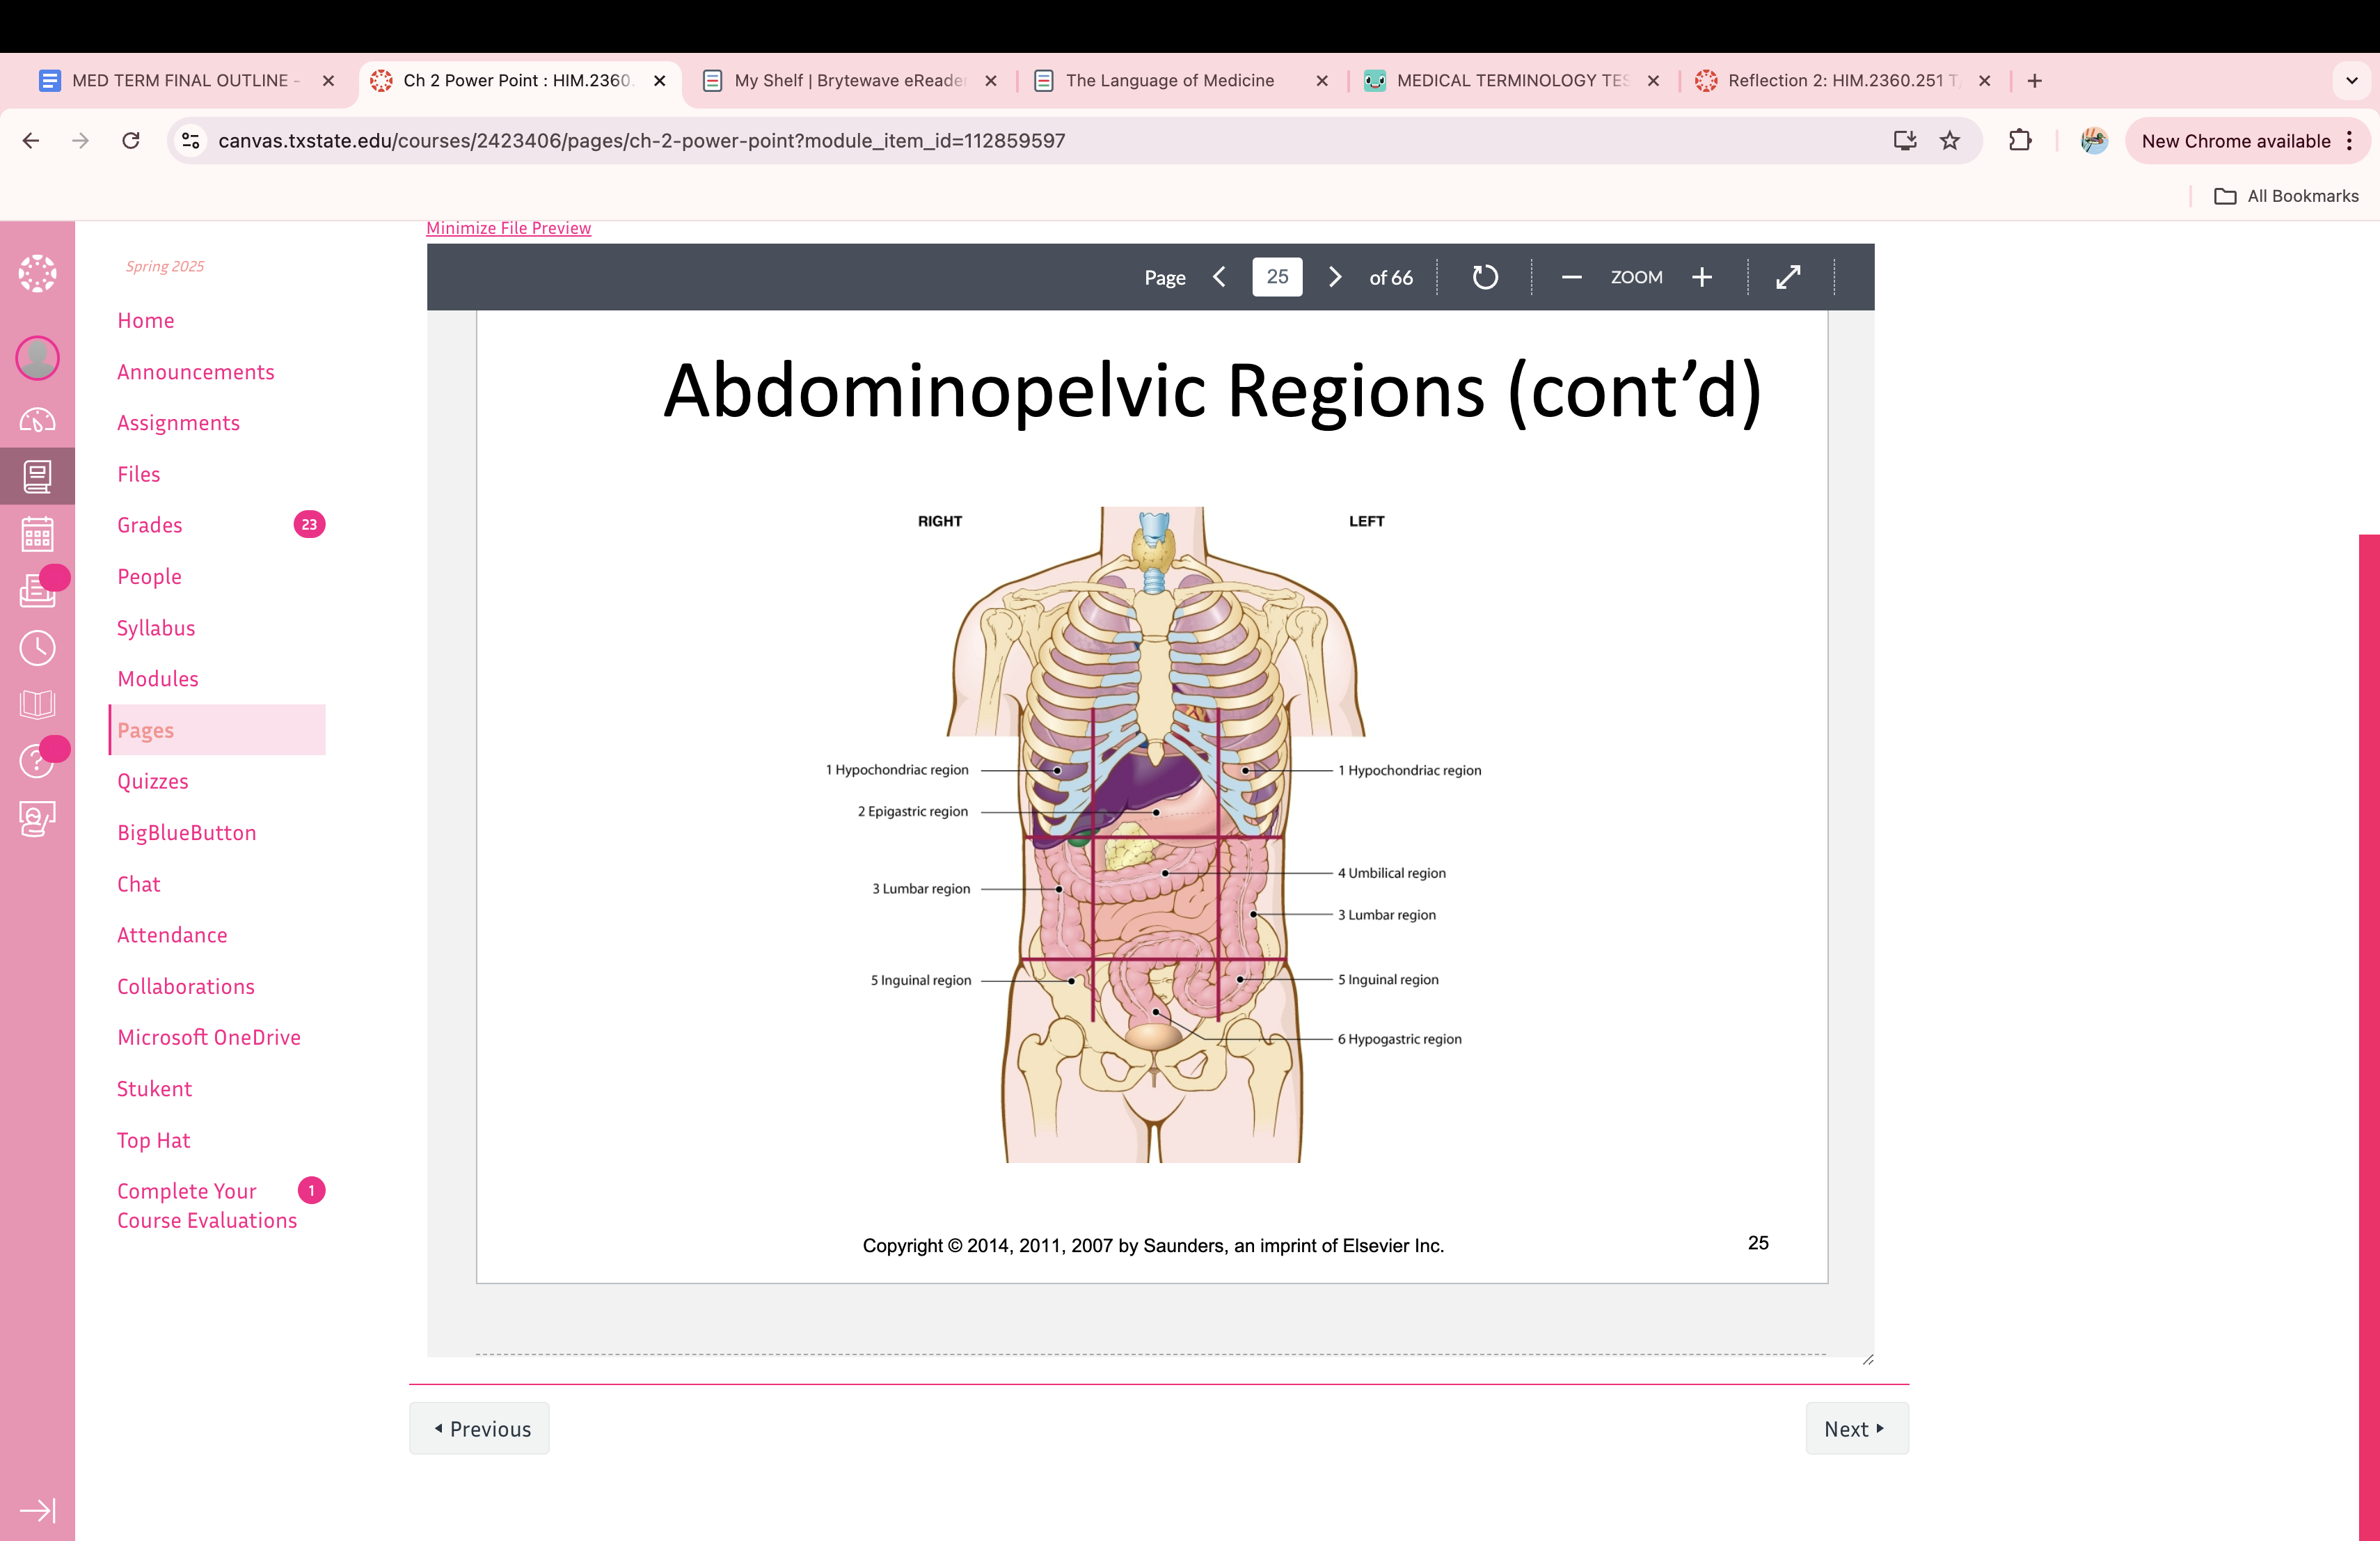Image resolution: width=2380 pixels, height=1541 pixels.
Task: Click the address bar URL
Action: coord(642,141)
